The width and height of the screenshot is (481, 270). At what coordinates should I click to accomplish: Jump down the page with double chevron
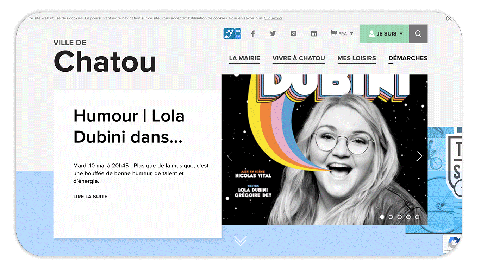[241, 241]
